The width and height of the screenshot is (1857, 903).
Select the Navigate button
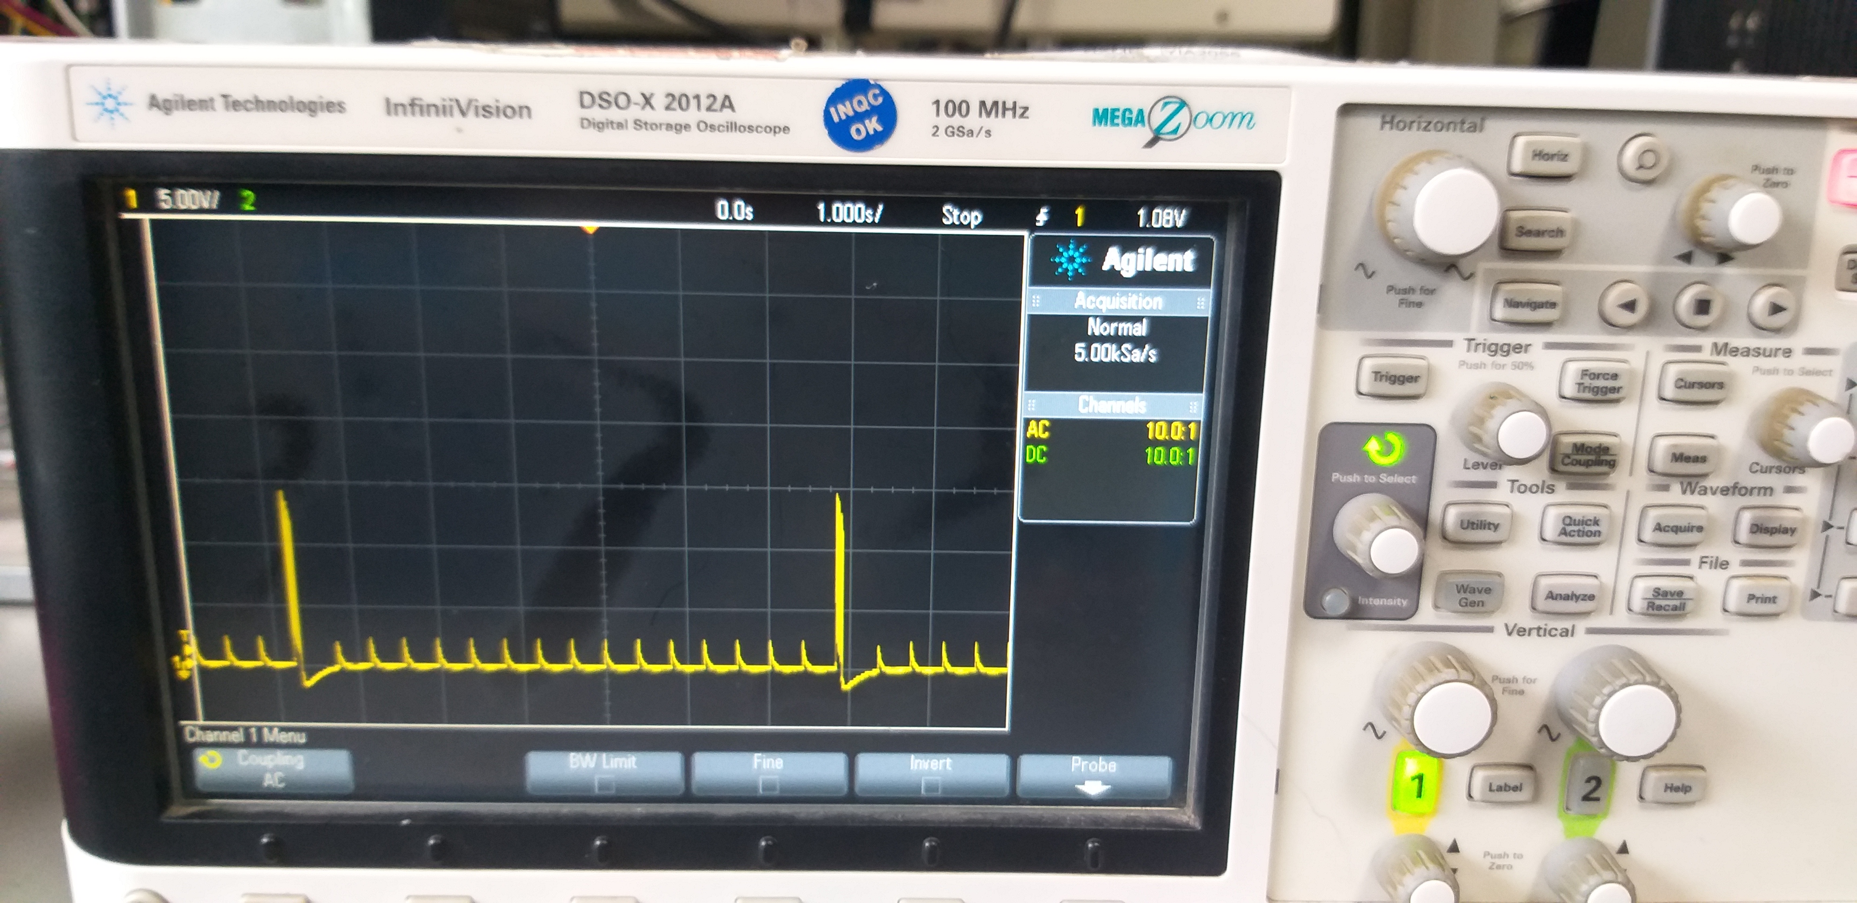pyautogui.click(x=1529, y=304)
